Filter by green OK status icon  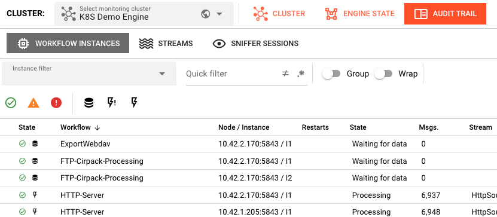11,103
